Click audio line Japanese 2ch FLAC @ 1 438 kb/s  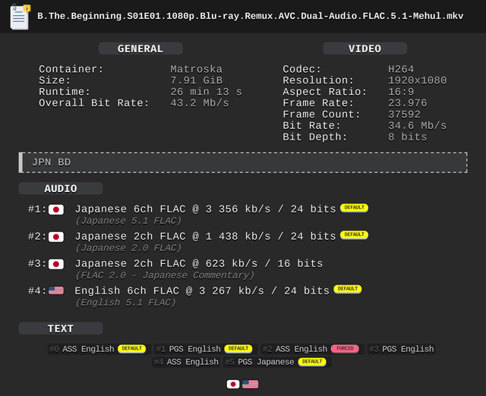coord(206,237)
